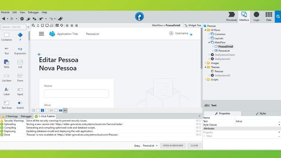Open the Help menu
Screen dimensions: 281x158
pos(44,12)
